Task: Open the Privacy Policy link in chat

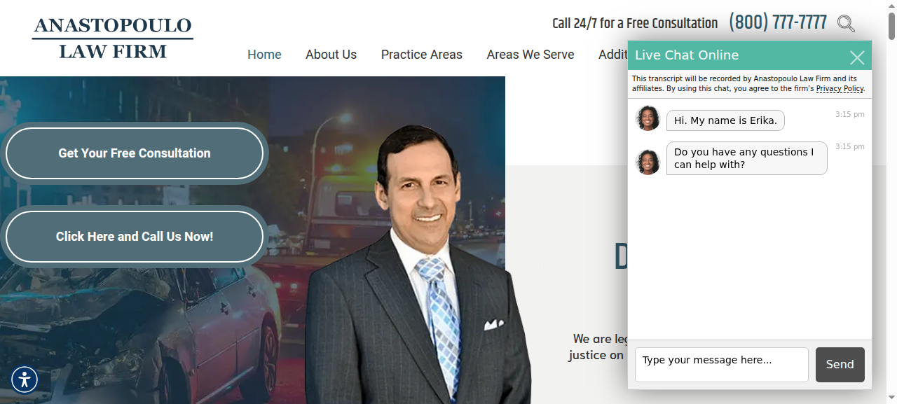Action: (840, 89)
